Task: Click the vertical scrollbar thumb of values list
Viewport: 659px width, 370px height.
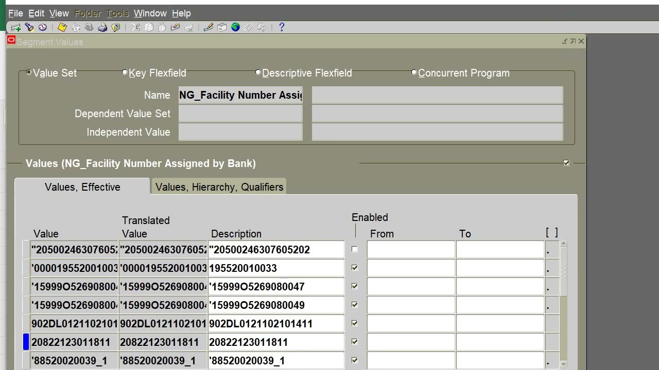Action: pos(563,271)
